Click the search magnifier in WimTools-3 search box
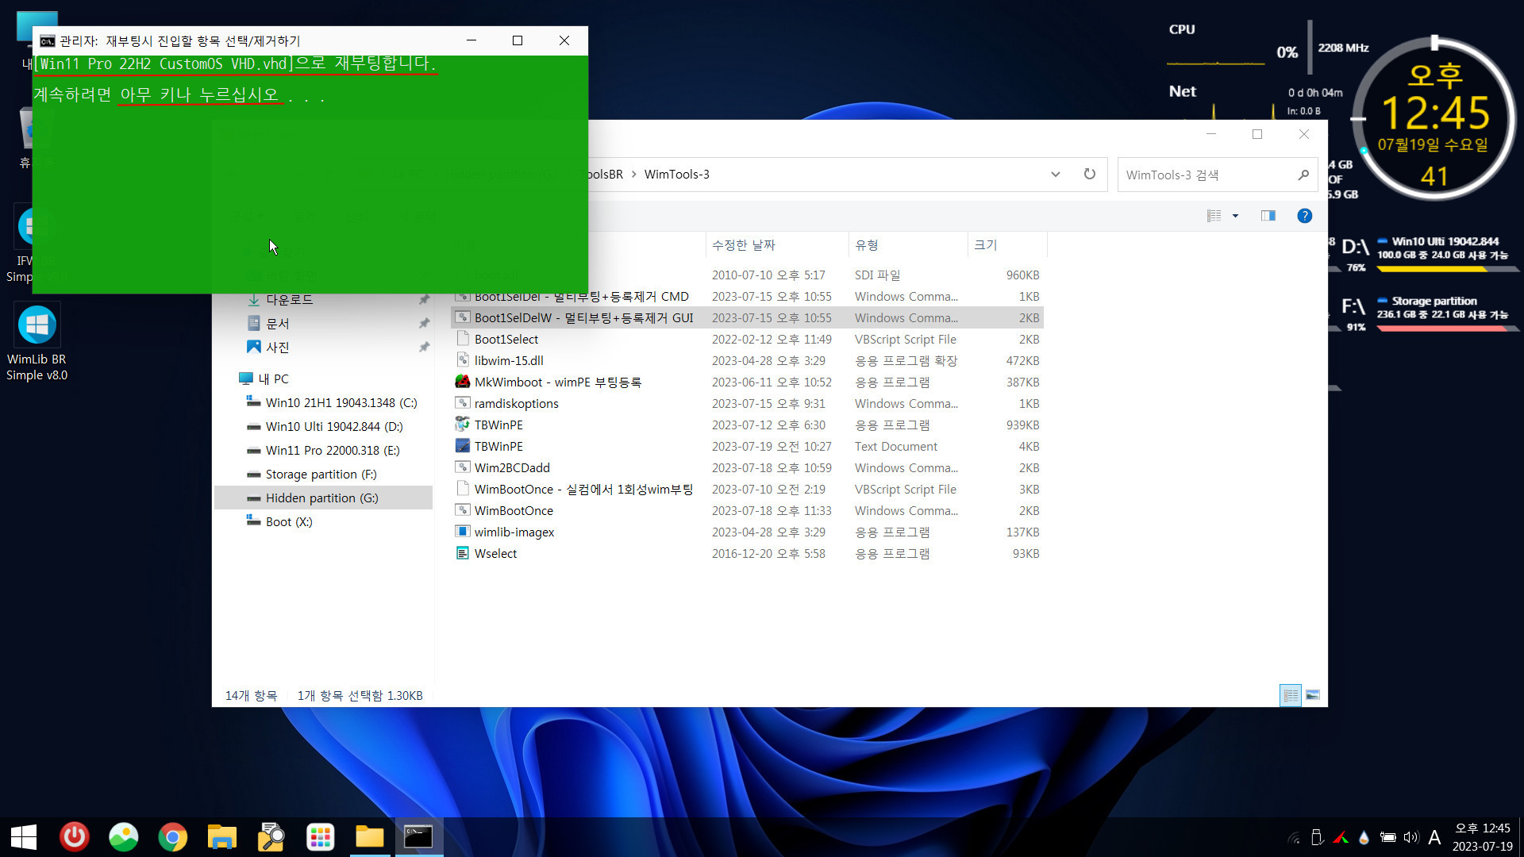 tap(1303, 175)
